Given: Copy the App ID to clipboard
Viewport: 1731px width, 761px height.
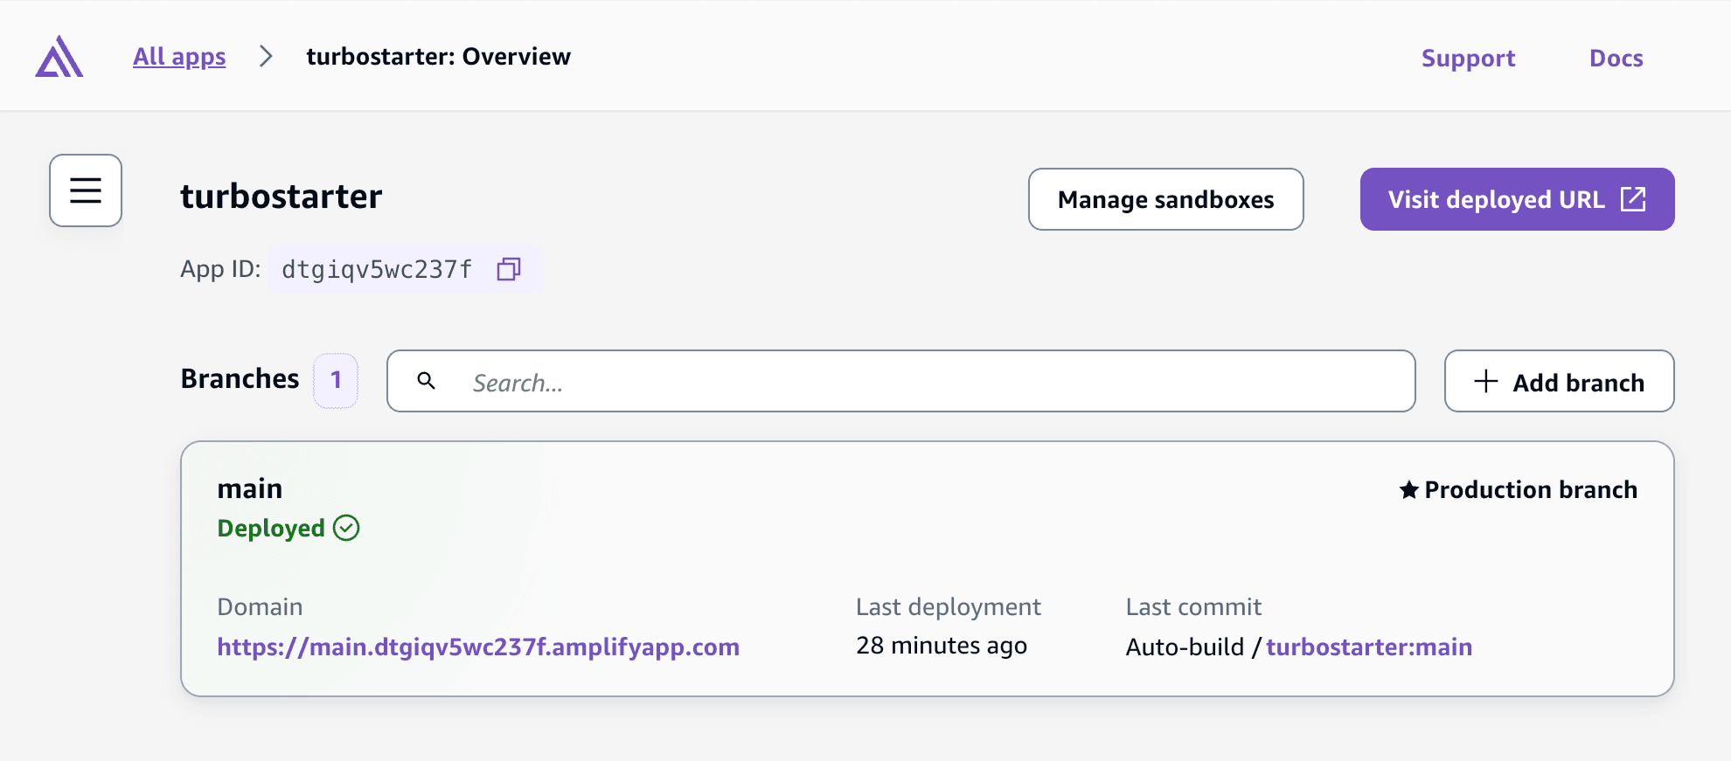Looking at the screenshot, I should pyautogui.click(x=509, y=269).
